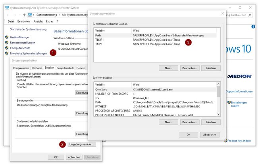
Task: Click shield icon beside Computerschutz
Action: [7, 48]
